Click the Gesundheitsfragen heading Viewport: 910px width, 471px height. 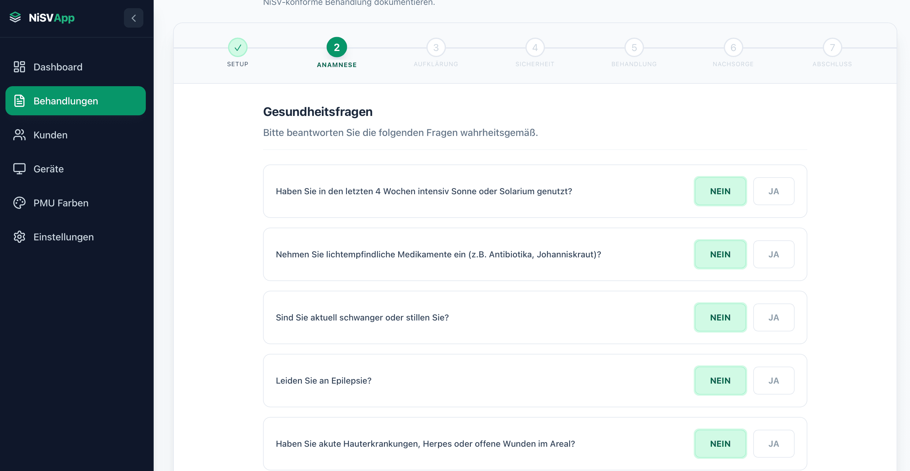click(x=318, y=112)
